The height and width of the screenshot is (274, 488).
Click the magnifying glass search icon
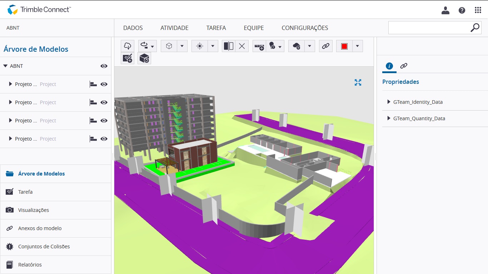pos(475,27)
